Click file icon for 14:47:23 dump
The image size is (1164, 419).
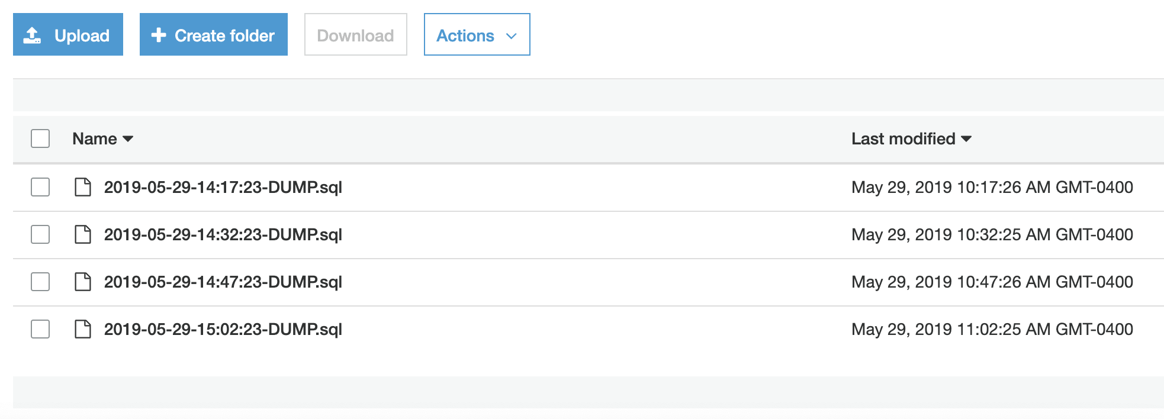tap(83, 282)
